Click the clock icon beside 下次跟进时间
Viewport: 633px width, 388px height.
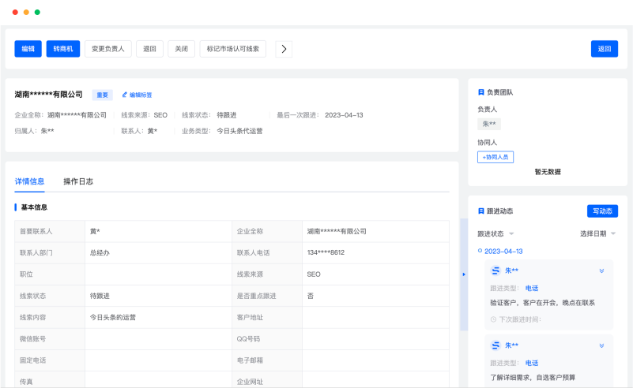pyautogui.click(x=493, y=319)
